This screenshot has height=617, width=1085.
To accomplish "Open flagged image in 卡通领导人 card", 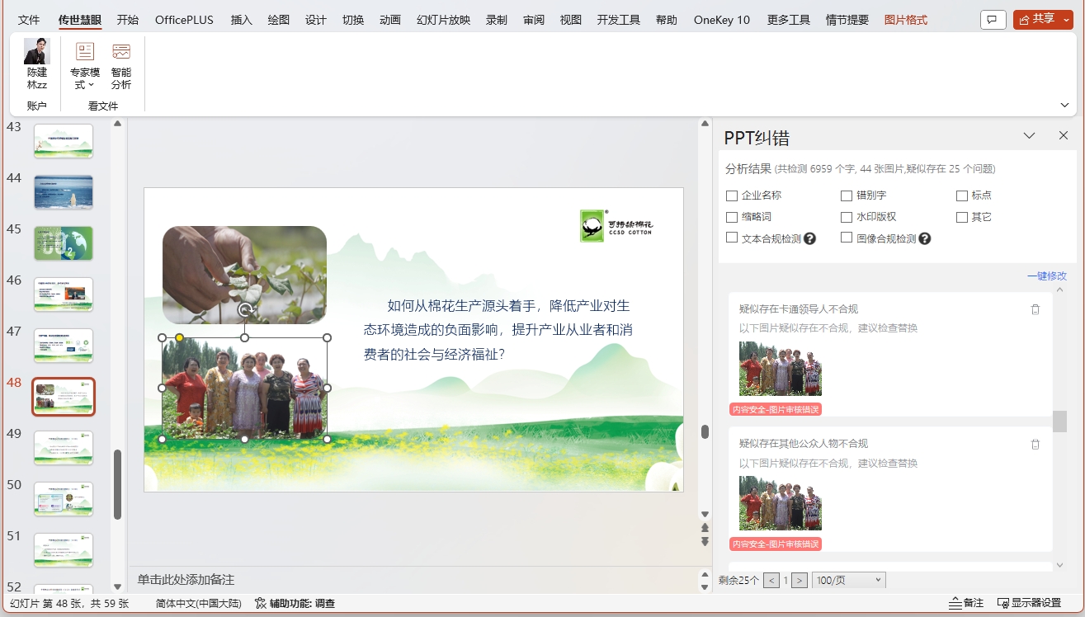I will (781, 369).
